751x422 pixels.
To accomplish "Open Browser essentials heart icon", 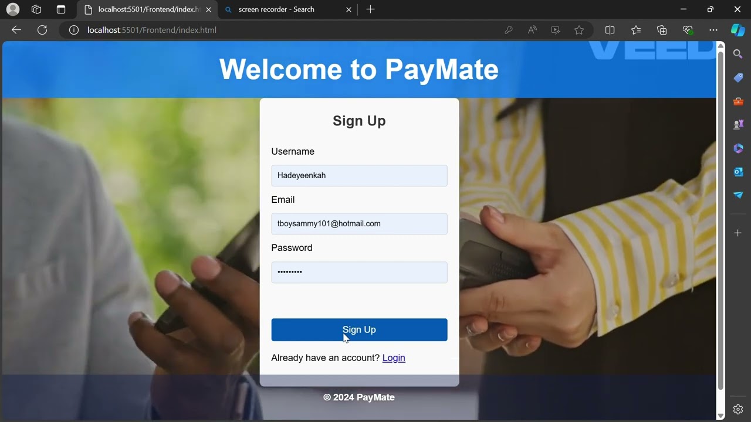I will [x=688, y=30].
